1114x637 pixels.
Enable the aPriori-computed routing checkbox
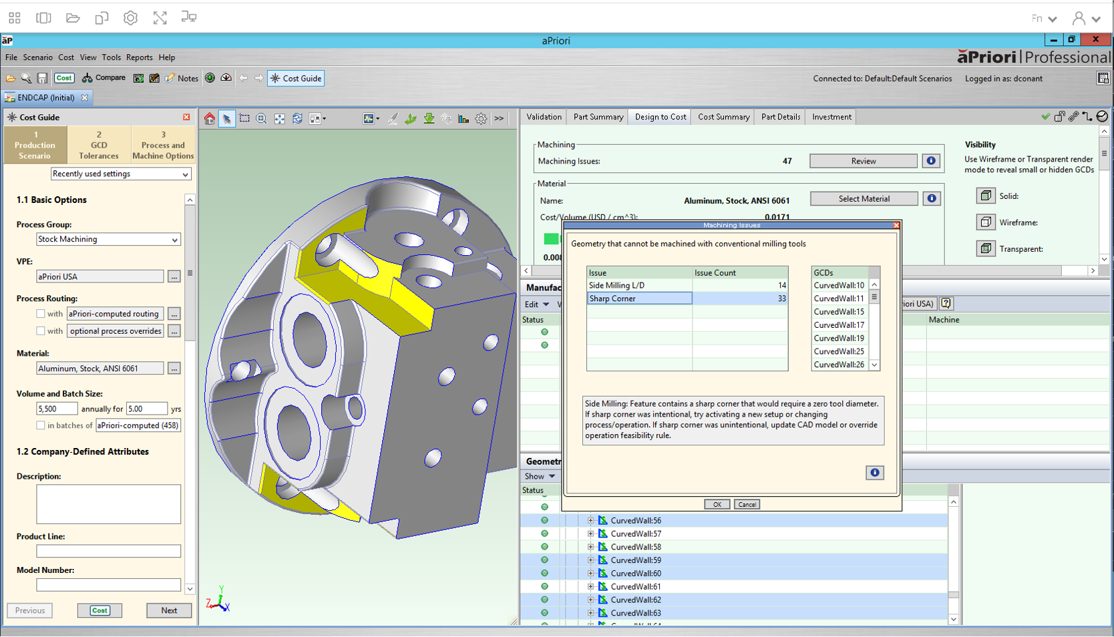tap(41, 314)
